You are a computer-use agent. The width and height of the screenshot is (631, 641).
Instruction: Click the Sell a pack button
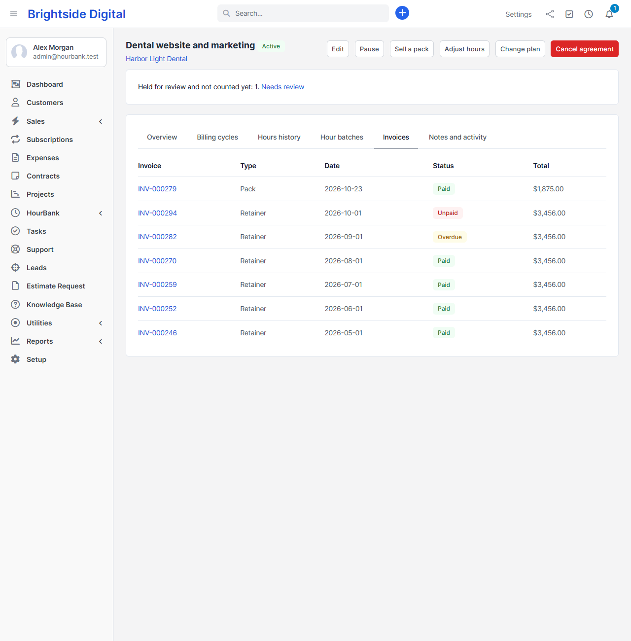(412, 49)
